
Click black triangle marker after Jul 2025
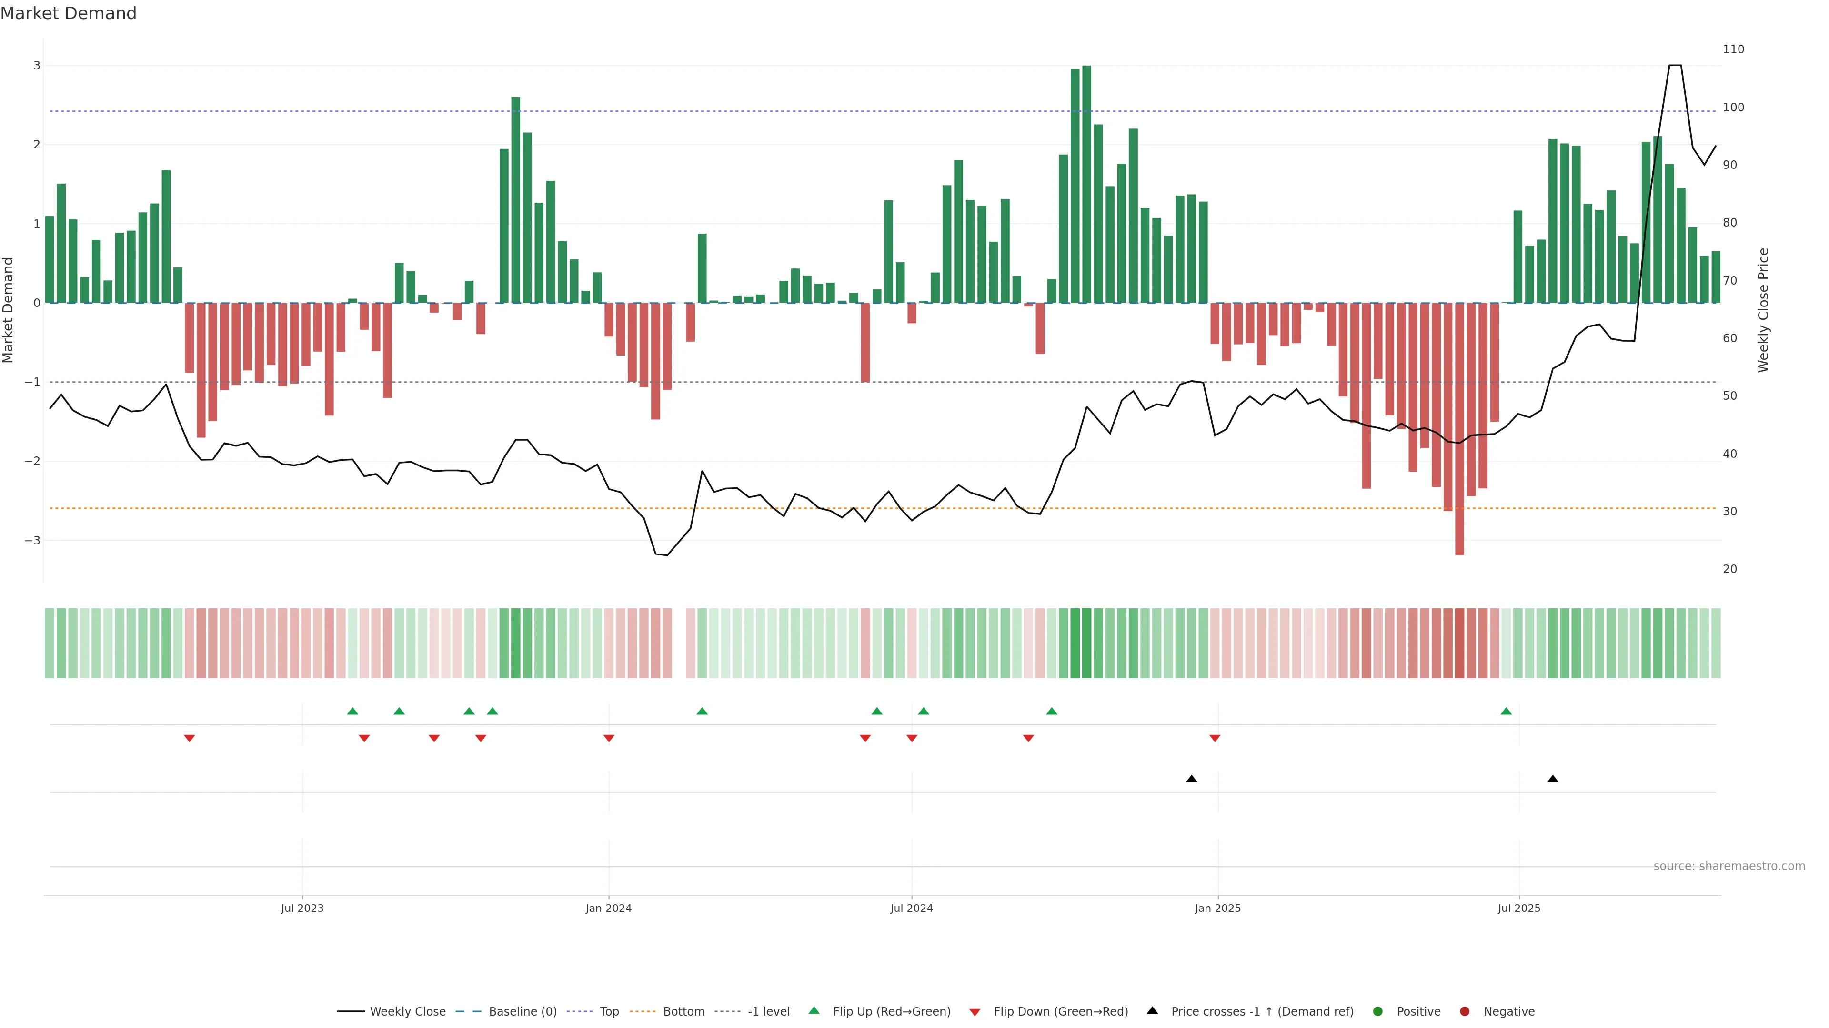click(1553, 779)
